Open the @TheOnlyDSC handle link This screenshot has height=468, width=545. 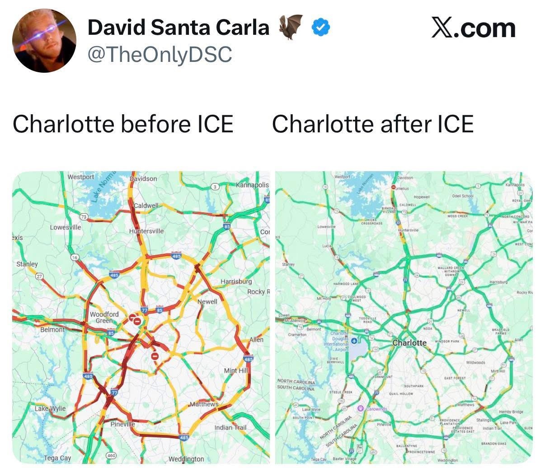[x=160, y=55]
